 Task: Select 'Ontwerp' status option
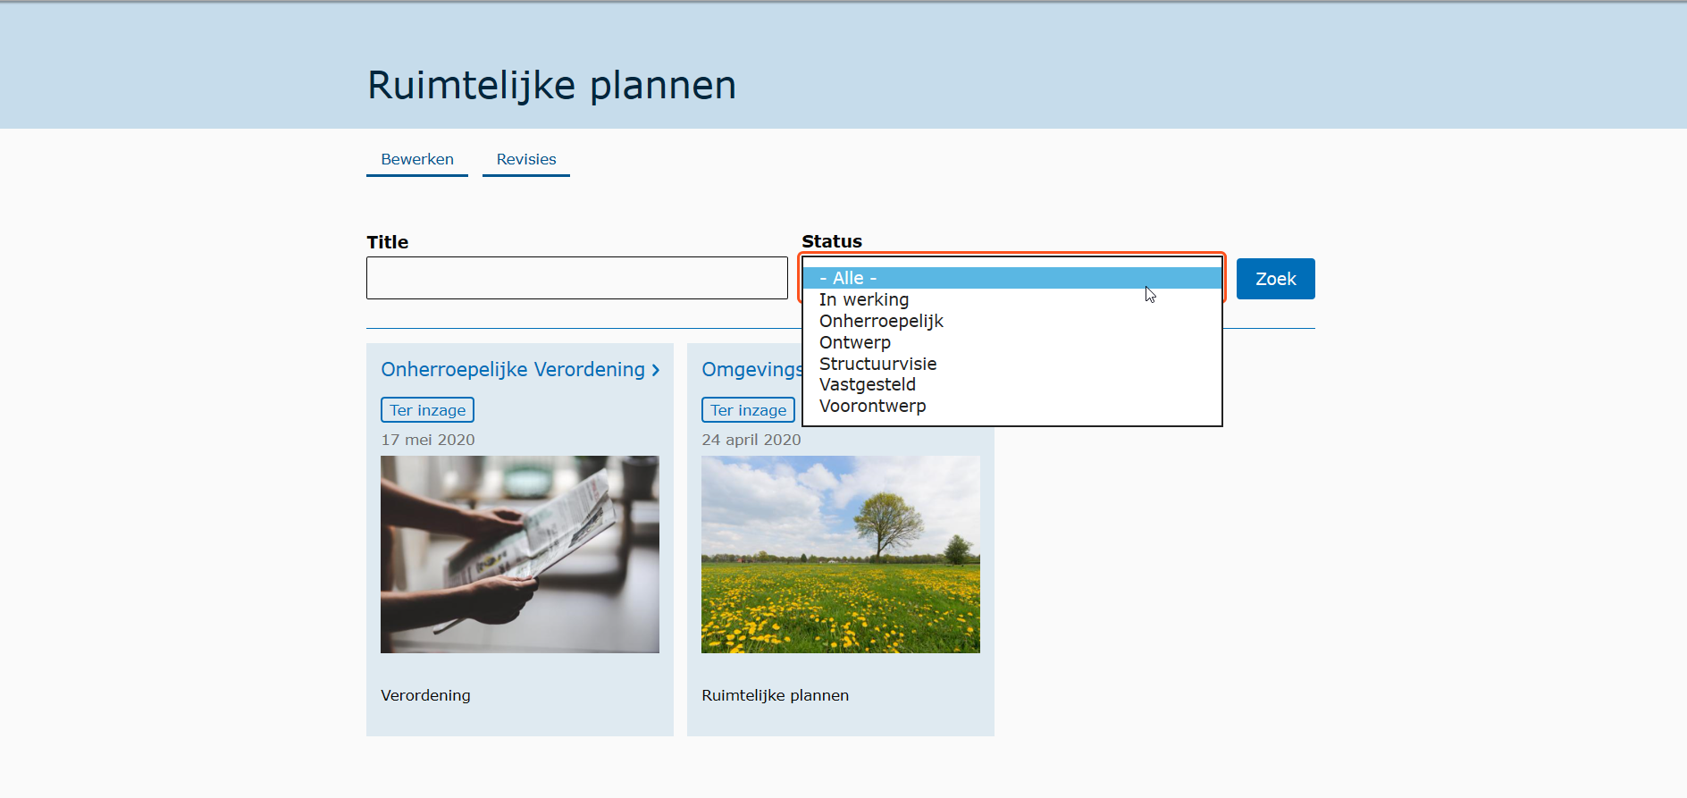pos(854,342)
